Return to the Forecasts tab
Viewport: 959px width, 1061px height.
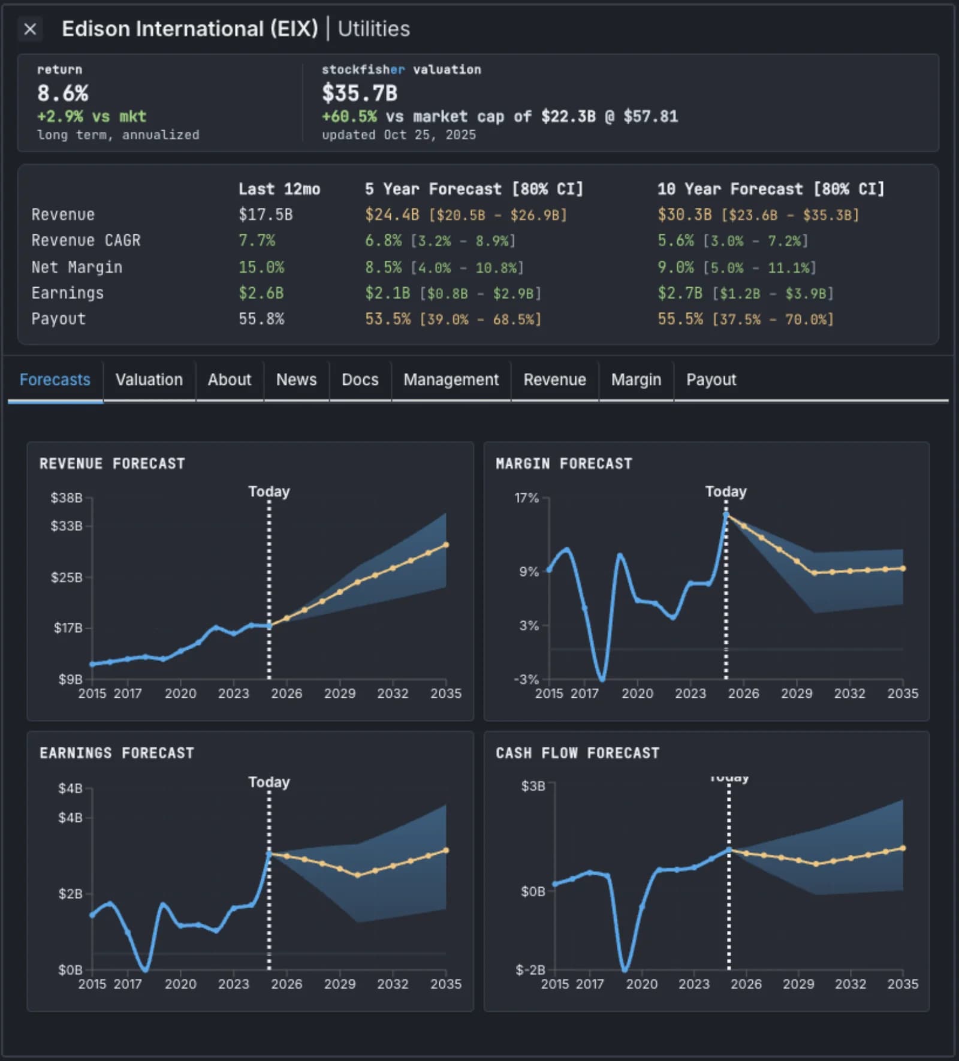54,379
